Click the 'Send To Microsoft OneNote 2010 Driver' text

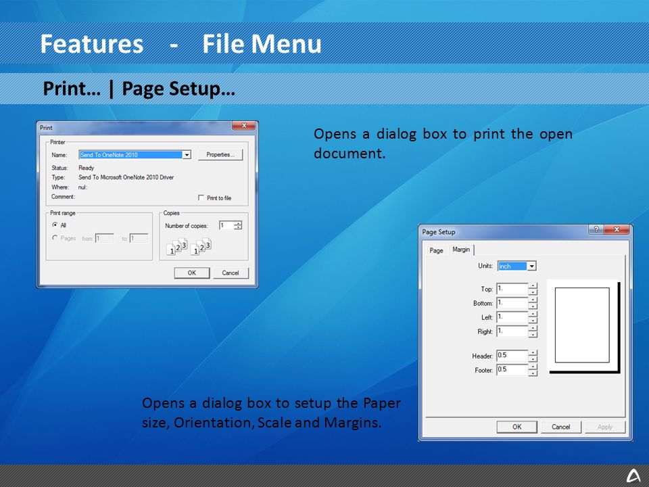[x=126, y=177]
